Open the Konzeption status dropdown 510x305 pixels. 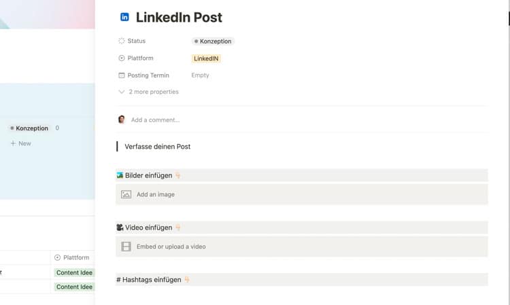213,41
